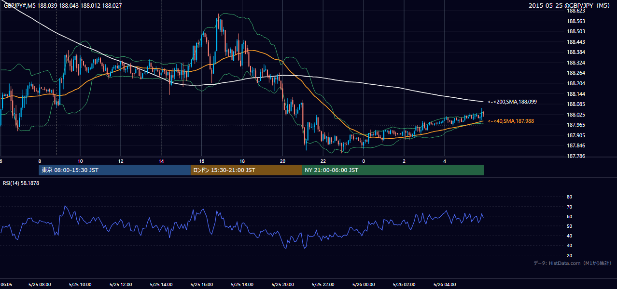Click the 5/26 00:00 time axis label
The image size is (617, 289).
point(364,285)
